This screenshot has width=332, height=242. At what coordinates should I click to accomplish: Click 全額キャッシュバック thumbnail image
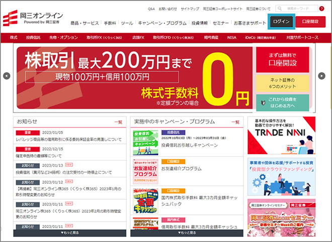pyautogui.click(x=145, y=201)
